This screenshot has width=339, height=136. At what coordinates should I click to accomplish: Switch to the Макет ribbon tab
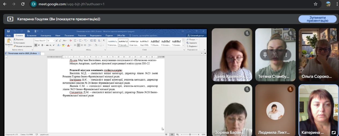(58, 36)
